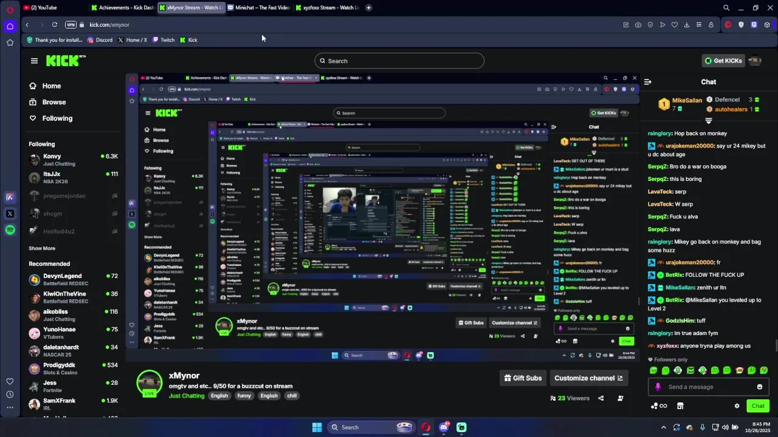Screen dimensions: 778x437
Task: Open Discord from the Windows taskbar
Action: pos(444,427)
